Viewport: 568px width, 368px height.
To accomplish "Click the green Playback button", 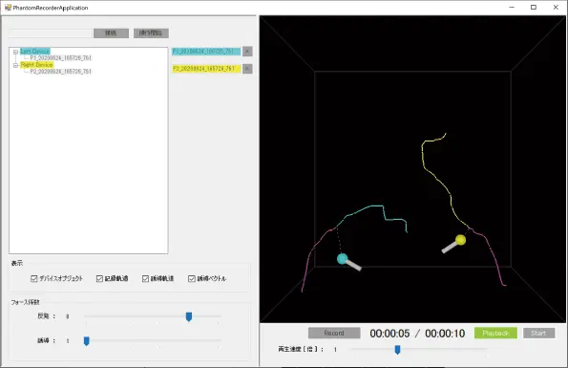I will tap(495, 333).
